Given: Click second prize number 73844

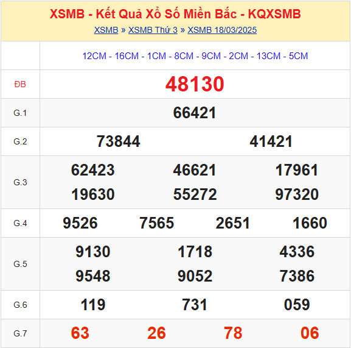Looking at the screenshot, I should pyautogui.click(x=118, y=141).
